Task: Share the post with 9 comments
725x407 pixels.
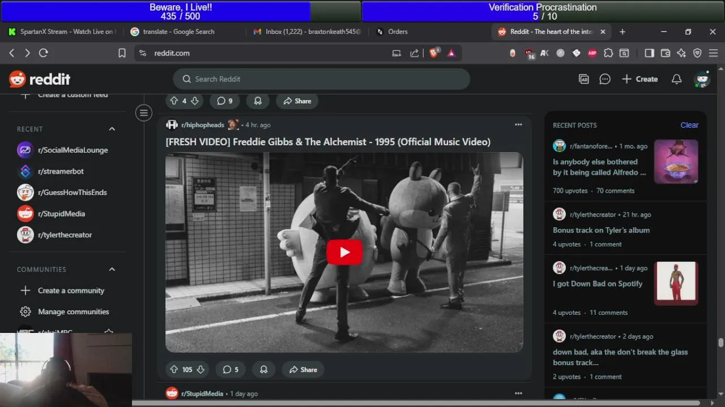Action: (x=297, y=101)
